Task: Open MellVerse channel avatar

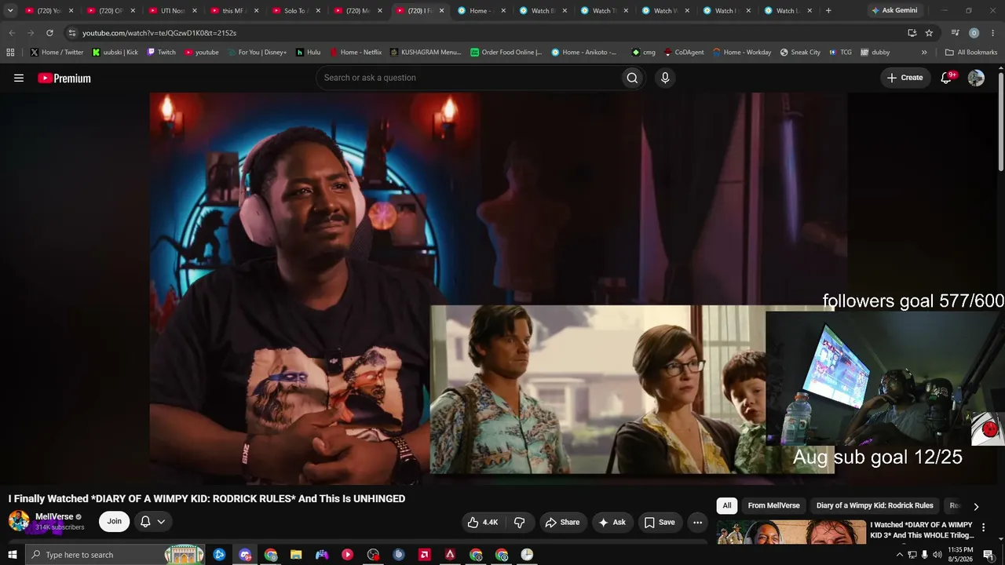Action: 19,520
